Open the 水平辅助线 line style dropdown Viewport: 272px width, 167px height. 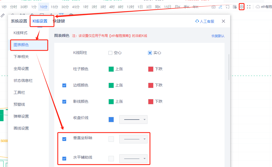[133, 159]
